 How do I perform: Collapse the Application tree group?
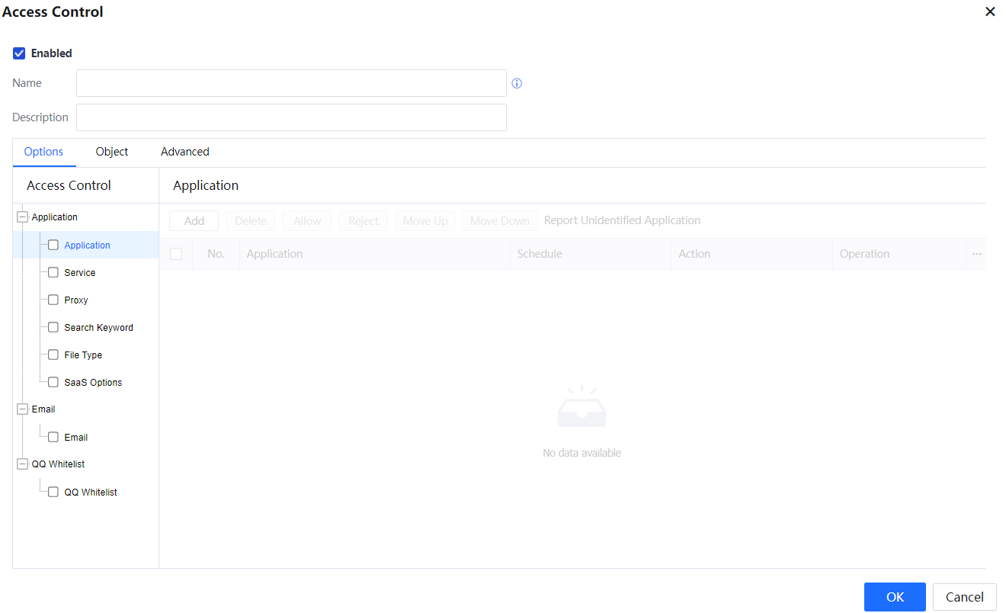[x=22, y=217]
